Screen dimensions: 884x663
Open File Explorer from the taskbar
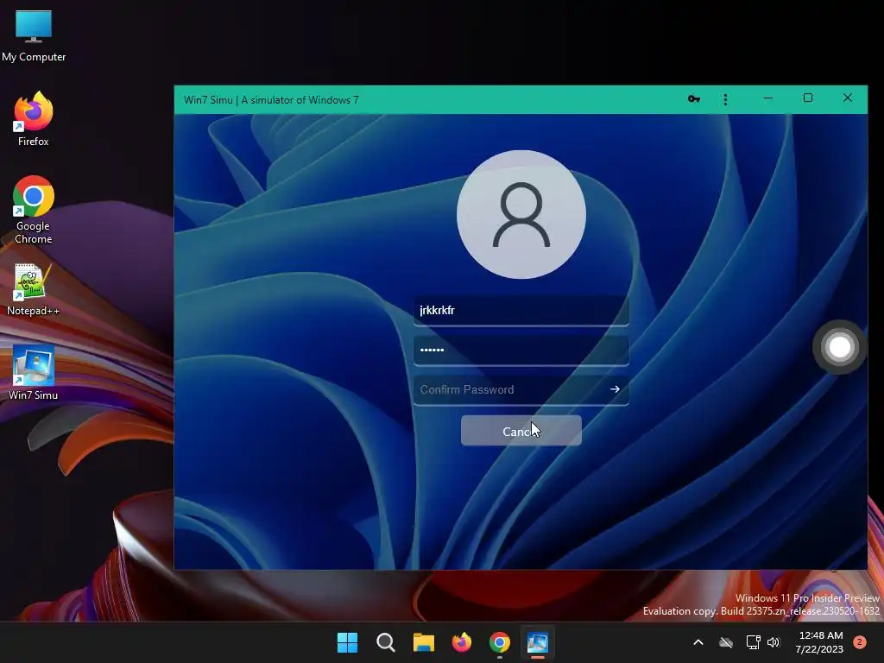424,642
